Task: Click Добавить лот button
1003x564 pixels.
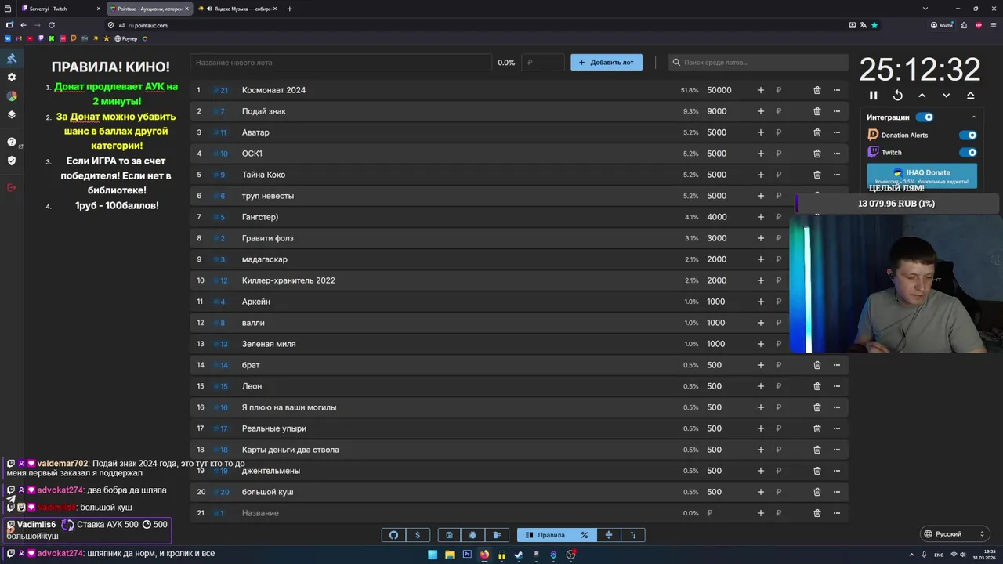Action: pyautogui.click(x=607, y=63)
